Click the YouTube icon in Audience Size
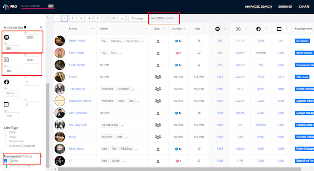Screen dimensions: 314x171 [x=6, y=105]
